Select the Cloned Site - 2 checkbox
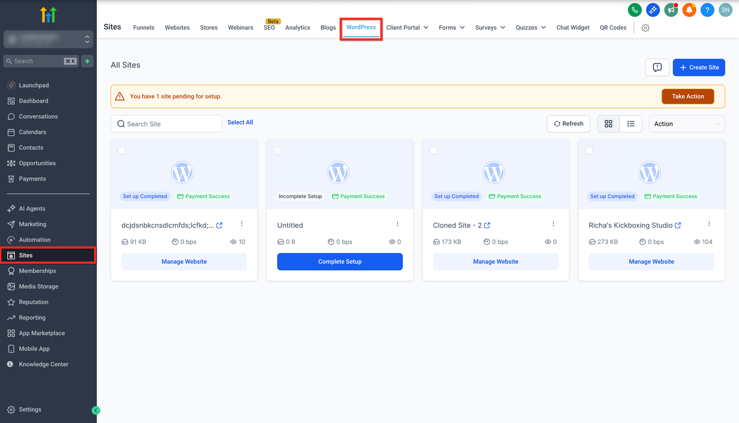 pyautogui.click(x=433, y=151)
